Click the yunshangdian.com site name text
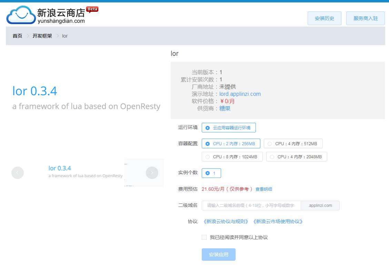The image size is (389, 269). [x=61, y=21]
